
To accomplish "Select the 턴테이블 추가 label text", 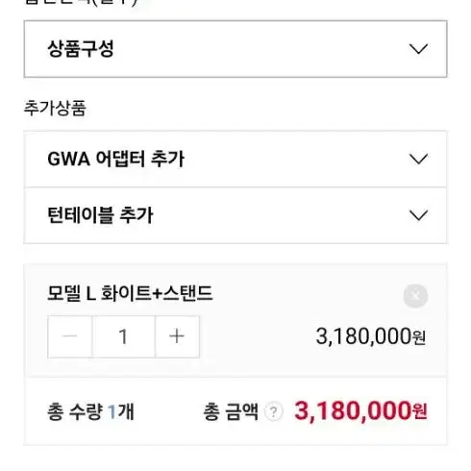I will [100, 215].
